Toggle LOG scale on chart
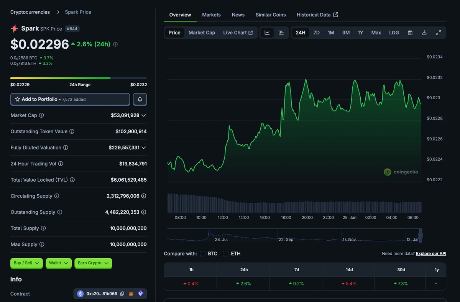The width and height of the screenshot is (460, 302). (394, 33)
